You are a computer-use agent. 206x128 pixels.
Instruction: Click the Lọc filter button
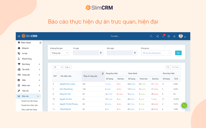(x=178, y=53)
